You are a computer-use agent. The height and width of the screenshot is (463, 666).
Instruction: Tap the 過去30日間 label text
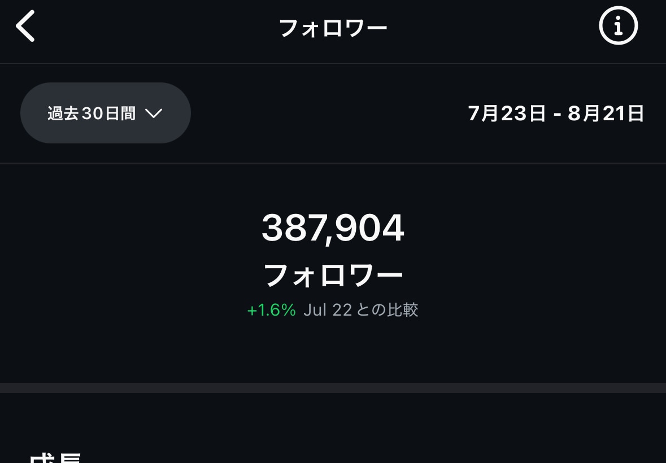pos(92,113)
